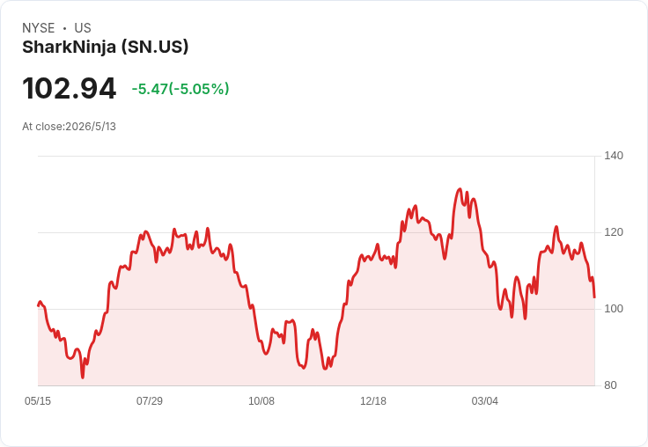Viewport: 648px width, 447px height.
Task: Click the 03/04 date axis label
Action: click(485, 400)
